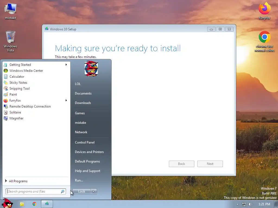The width and height of the screenshot is (278, 208).
Task: Expand the Getting Started submenu arrow
Action: click(66, 65)
